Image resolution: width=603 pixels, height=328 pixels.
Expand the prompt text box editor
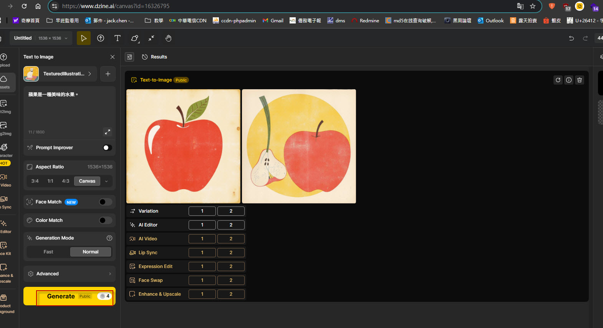coord(108,132)
